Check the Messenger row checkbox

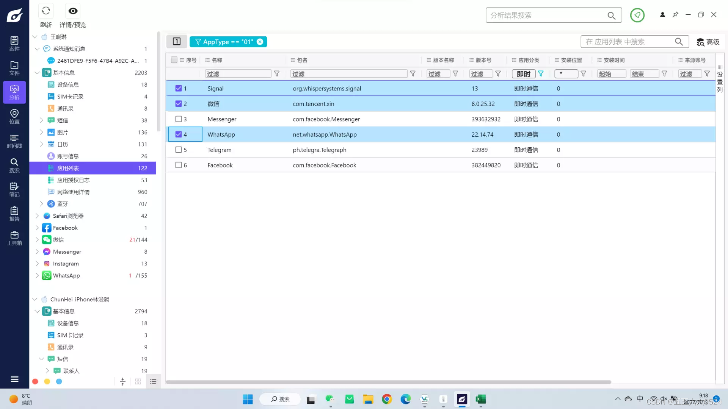[179, 119]
